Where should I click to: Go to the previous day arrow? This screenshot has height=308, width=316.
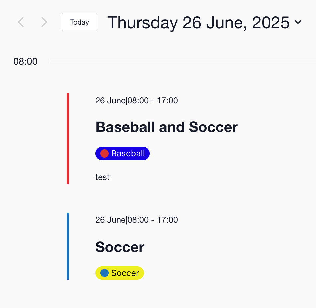click(21, 22)
